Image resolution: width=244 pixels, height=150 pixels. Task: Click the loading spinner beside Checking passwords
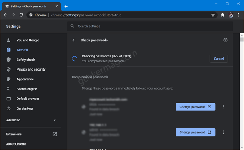pyautogui.click(x=74, y=59)
